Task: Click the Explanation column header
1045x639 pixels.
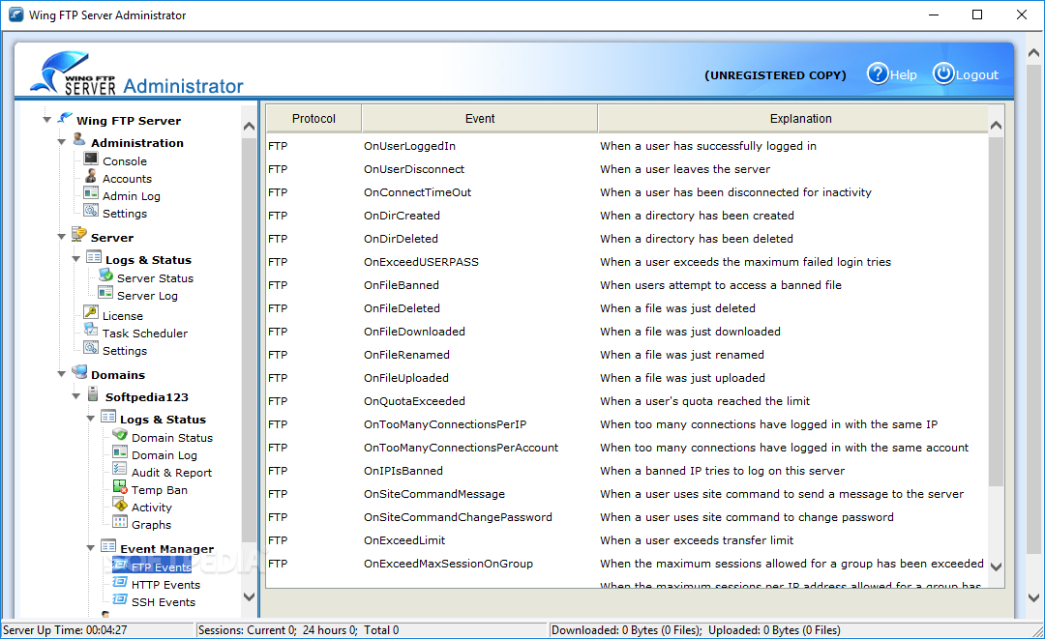Action: click(793, 119)
